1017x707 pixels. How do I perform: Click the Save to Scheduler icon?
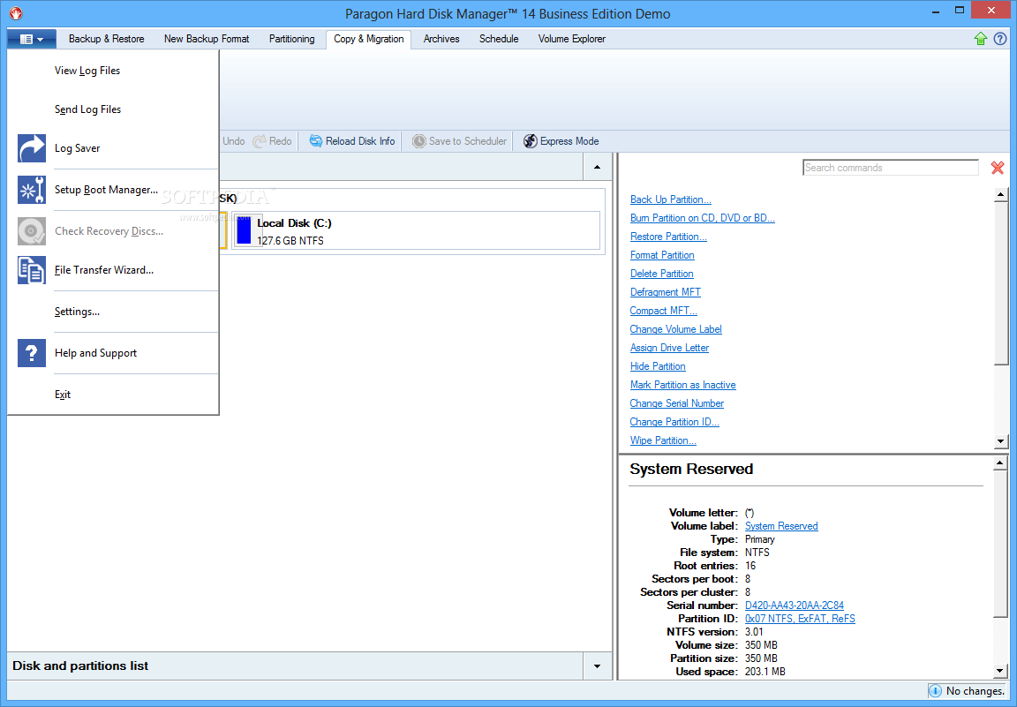[x=419, y=140]
